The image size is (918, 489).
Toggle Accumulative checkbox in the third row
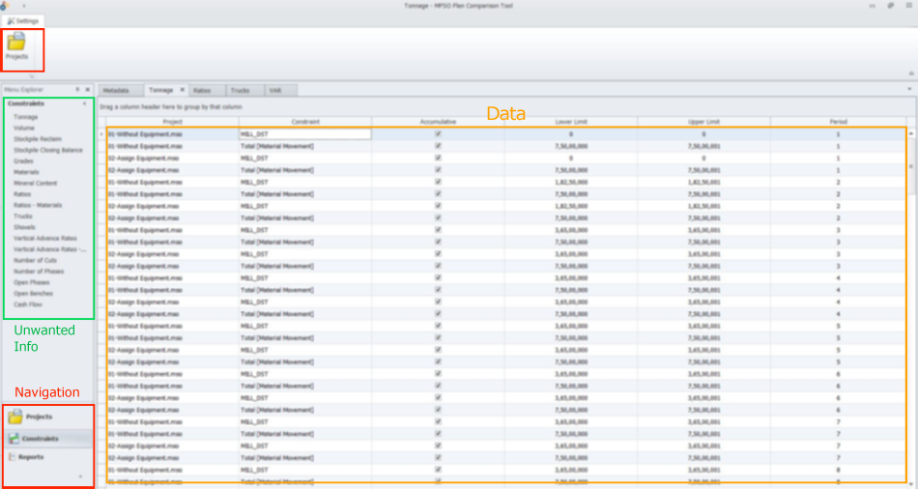click(438, 158)
